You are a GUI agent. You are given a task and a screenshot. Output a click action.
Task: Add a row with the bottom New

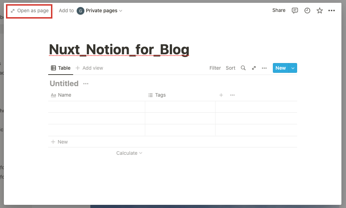click(59, 142)
